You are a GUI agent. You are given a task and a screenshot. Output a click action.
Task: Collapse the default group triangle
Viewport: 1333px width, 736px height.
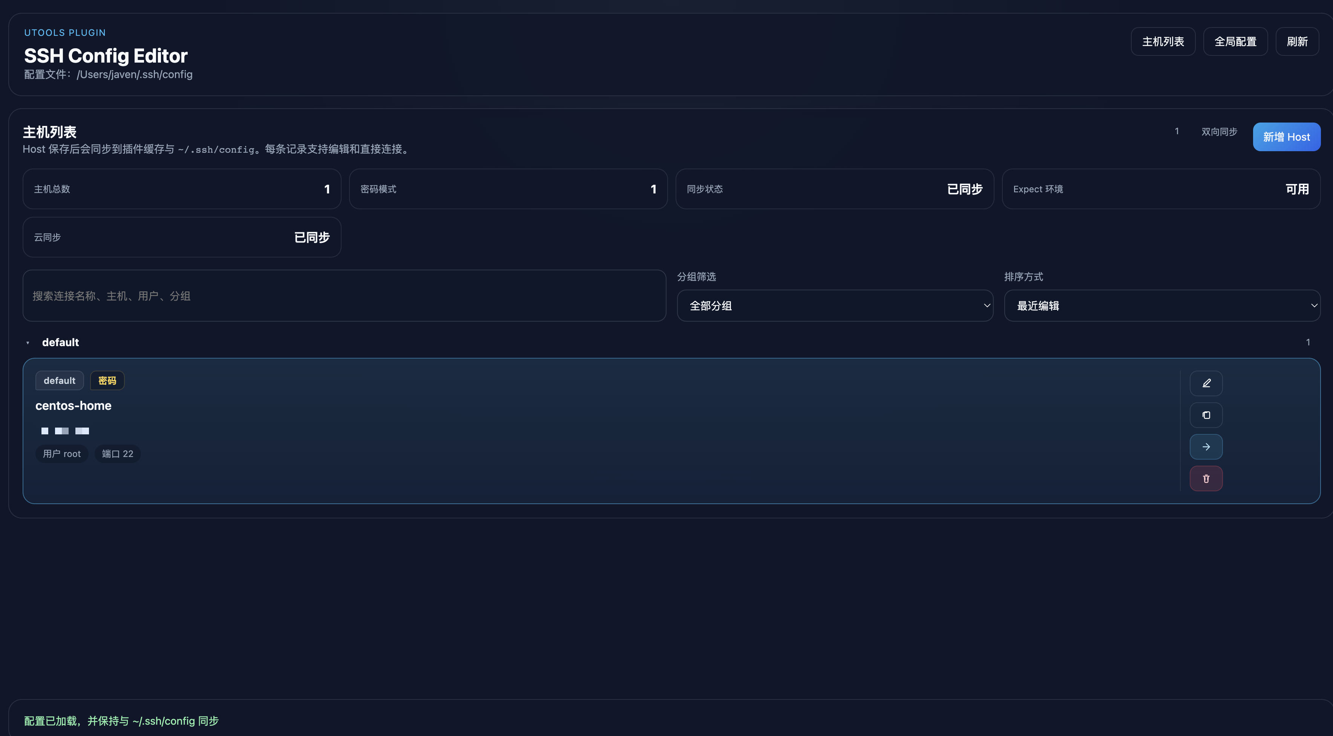(x=28, y=343)
